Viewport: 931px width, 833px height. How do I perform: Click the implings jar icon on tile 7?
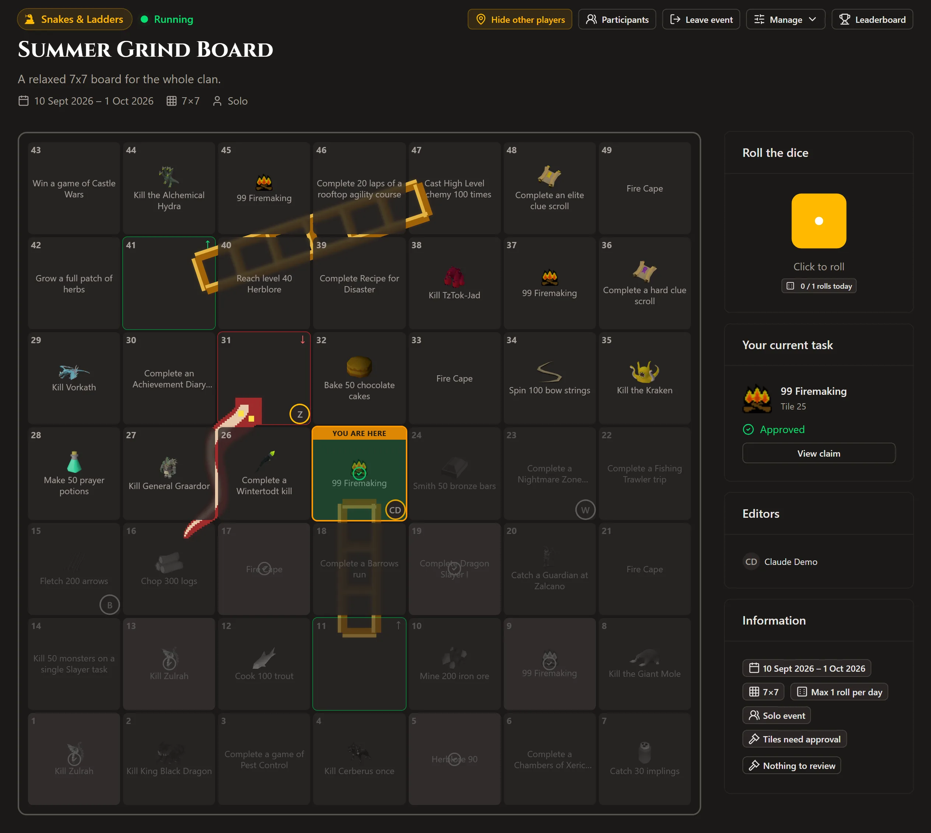[644, 752]
